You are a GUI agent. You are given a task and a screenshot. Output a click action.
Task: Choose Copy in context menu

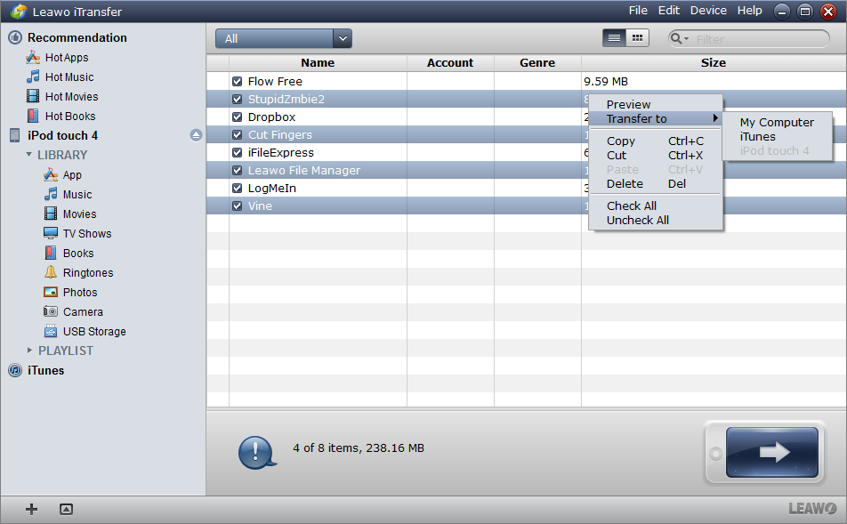(x=656, y=141)
